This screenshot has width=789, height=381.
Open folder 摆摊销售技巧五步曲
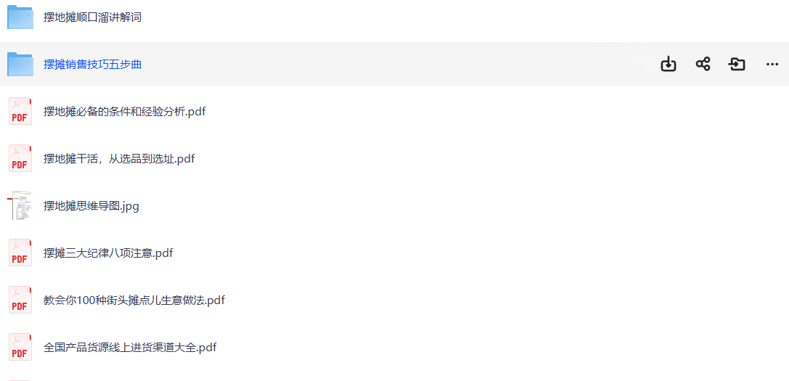point(92,65)
